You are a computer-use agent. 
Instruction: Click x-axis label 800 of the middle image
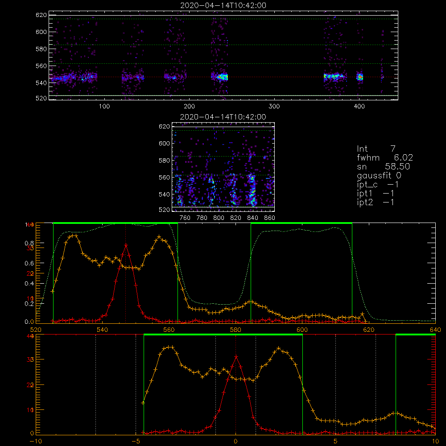pyautogui.click(x=219, y=218)
